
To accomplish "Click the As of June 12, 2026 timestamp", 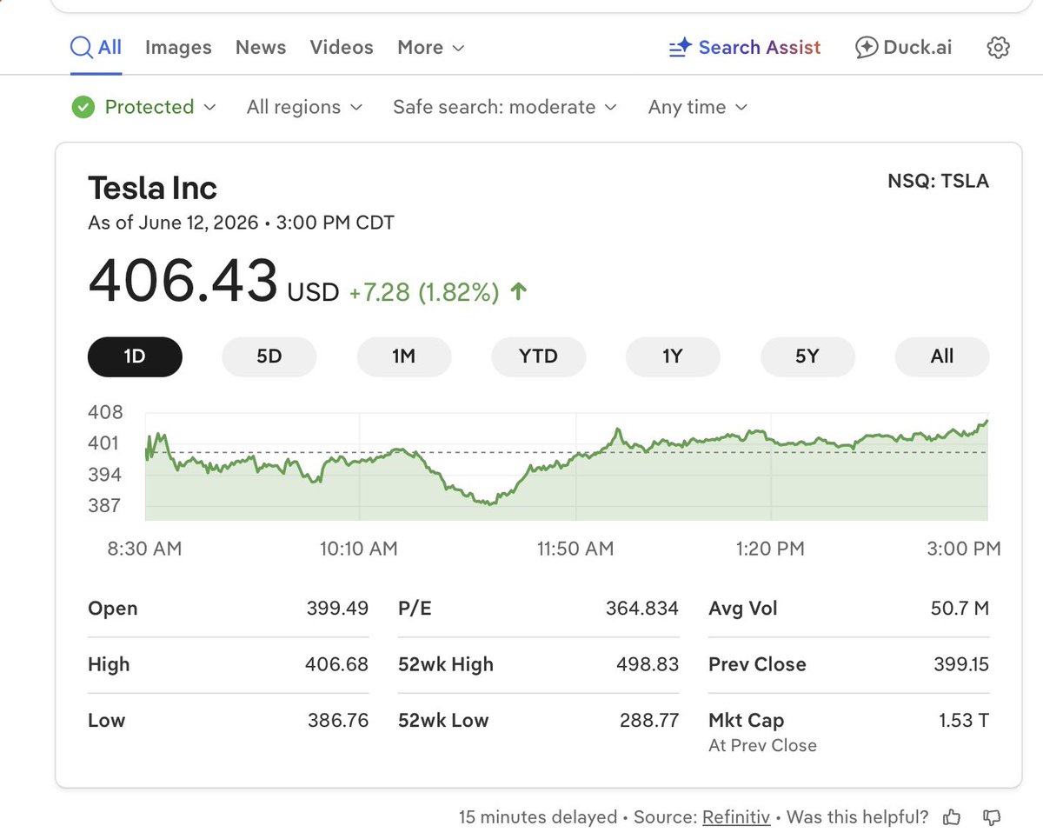I will (241, 223).
